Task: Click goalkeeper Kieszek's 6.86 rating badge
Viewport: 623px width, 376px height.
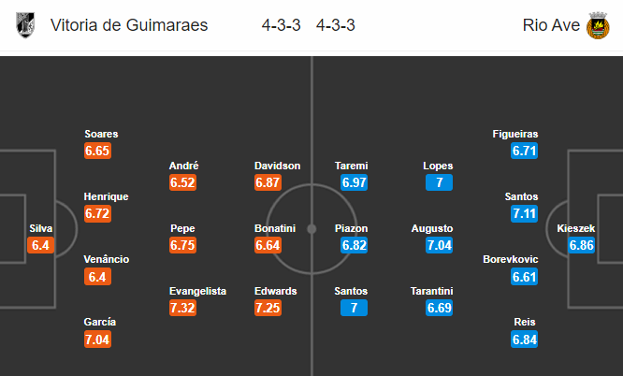Action: tap(581, 245)
